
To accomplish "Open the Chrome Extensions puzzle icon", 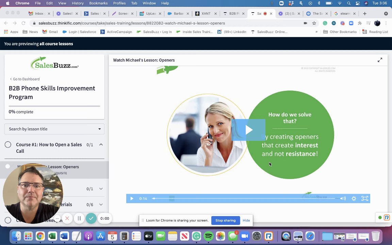I will (x=360, y=23).
